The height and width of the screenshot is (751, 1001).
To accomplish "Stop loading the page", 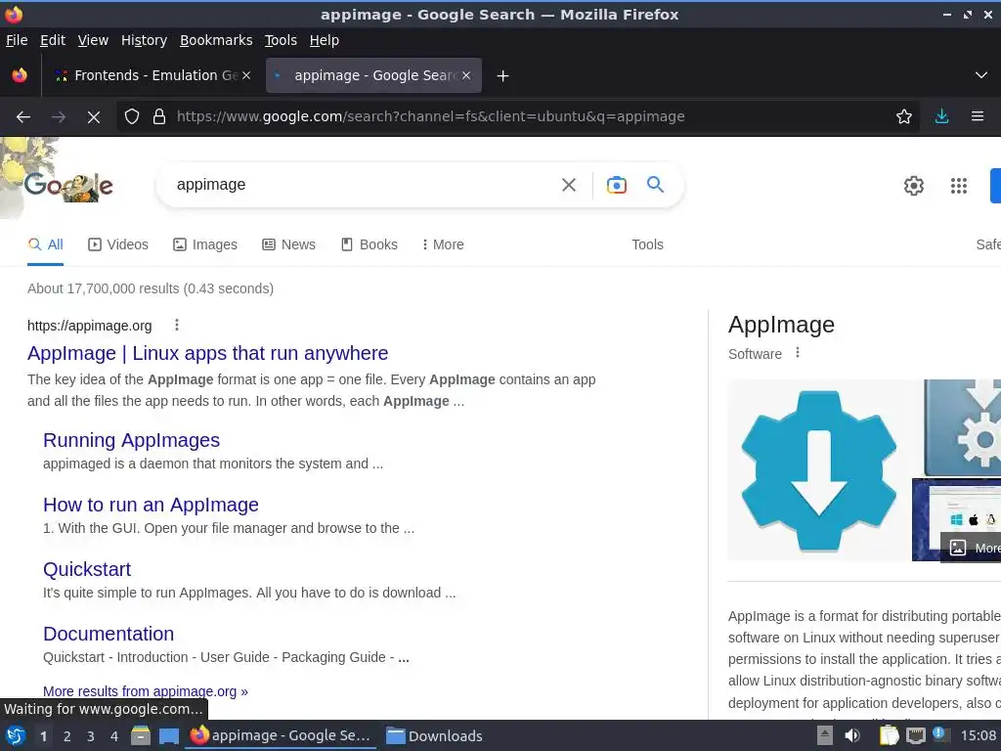I will 93,117.
